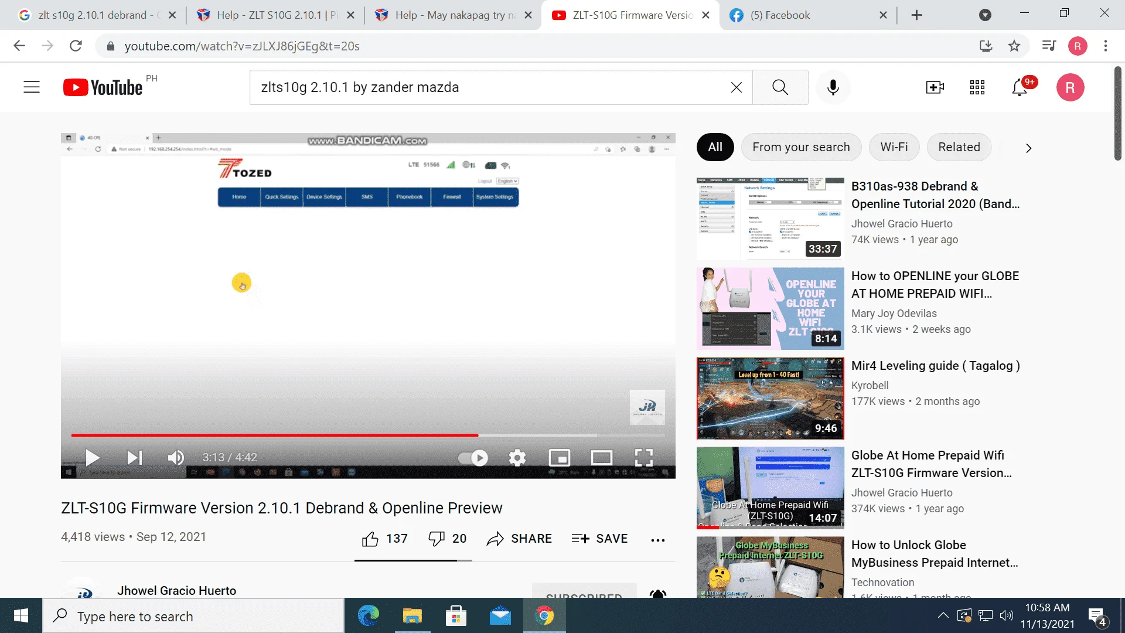Open Chrome media controls icon
Viewport: 1125px width, 633px height.
[x=1048, y=46]
